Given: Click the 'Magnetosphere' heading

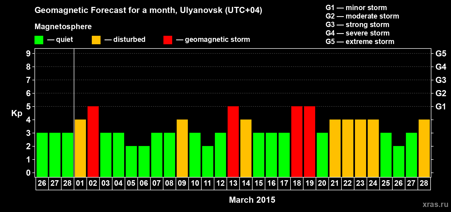Looking at the screenshot, I should click(x=63, y=27).
